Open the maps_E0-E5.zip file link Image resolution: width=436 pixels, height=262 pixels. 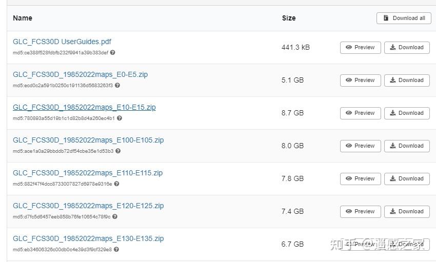click(x=80, y=74)
